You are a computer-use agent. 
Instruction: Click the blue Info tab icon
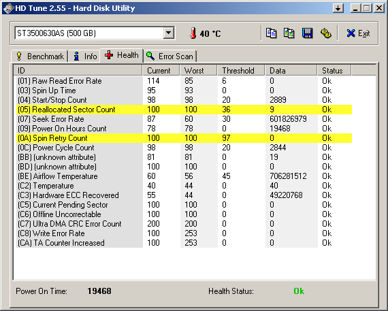tap(77, 56)
